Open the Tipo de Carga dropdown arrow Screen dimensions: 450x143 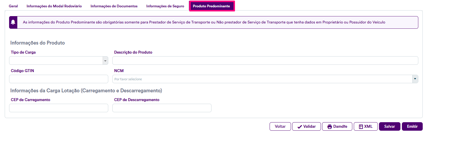click(105, 61)
